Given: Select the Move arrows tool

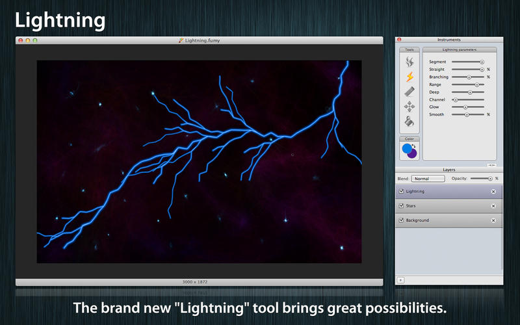Looking at the screenshot, I should [x=409, y=107].
